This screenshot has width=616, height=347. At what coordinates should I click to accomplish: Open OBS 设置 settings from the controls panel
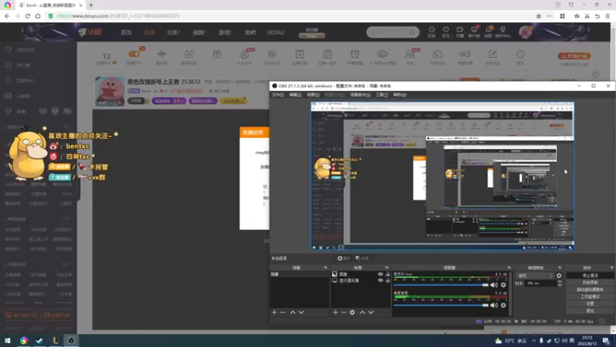pyautogui.click(x=590, y=304)
